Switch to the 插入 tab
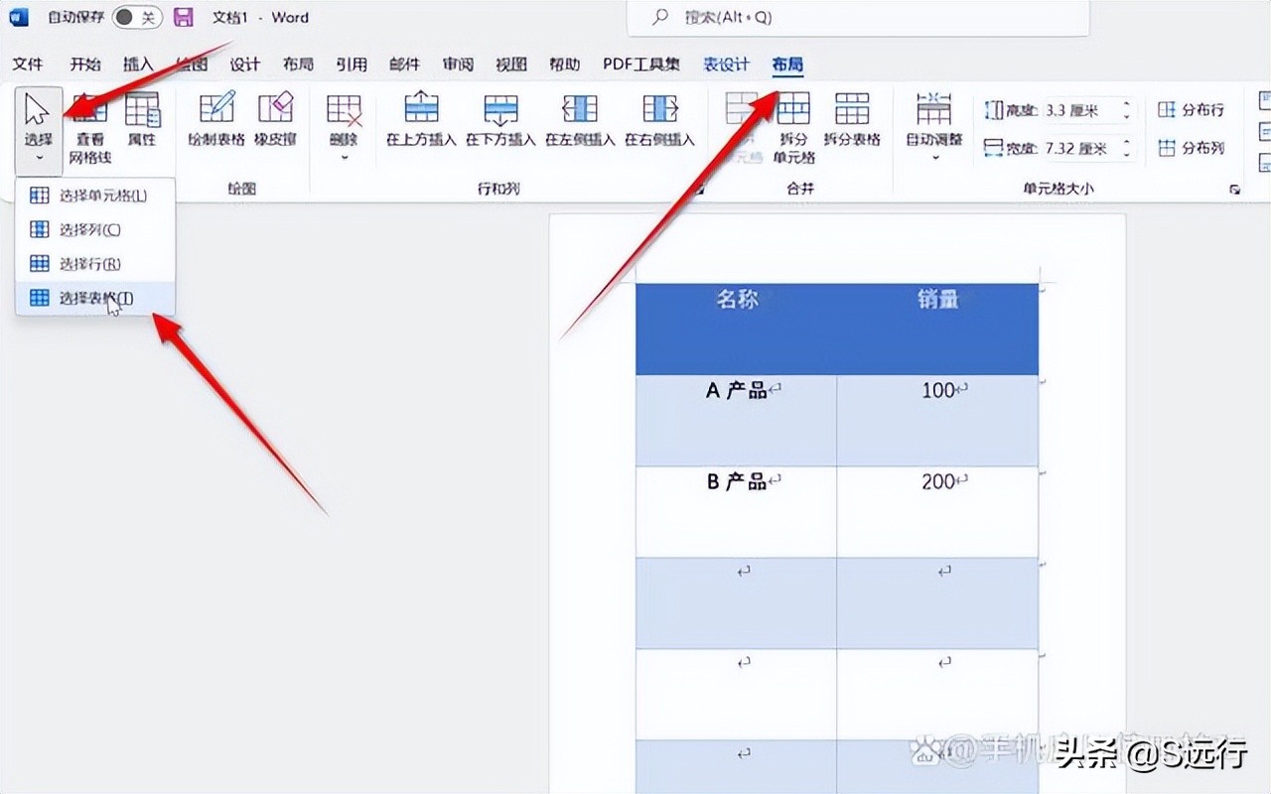The width and height of the screenshot is (1271, 794). pyautogui.click(x=138, y=65)
